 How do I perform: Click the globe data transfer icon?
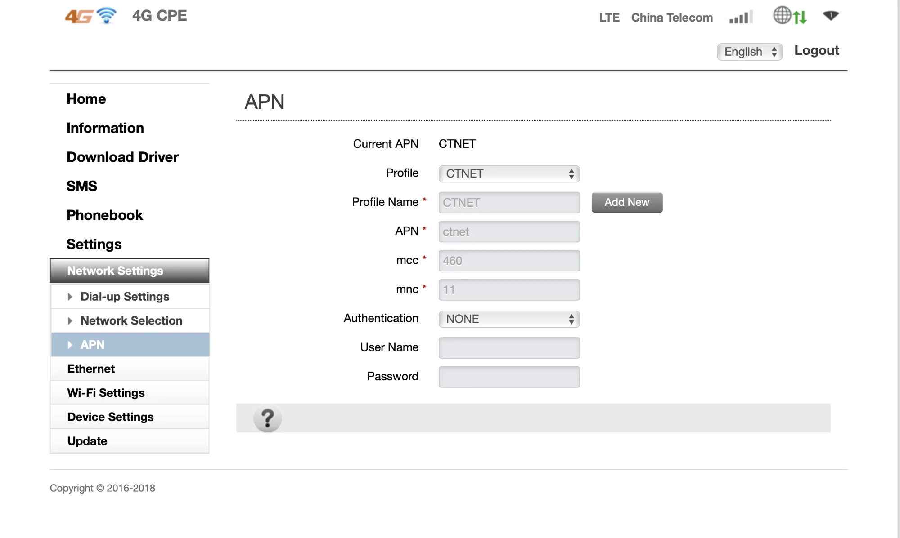tap(790, 16)
